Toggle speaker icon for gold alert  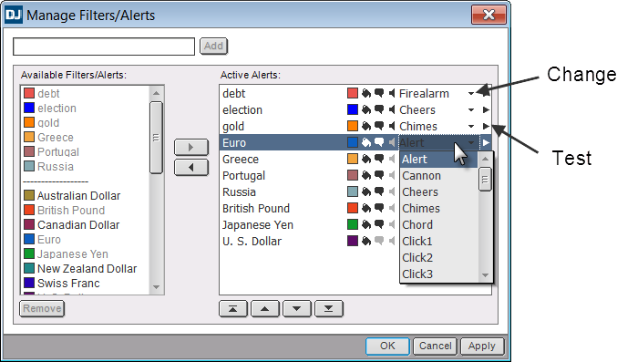pyautogui.click(x=392, y=126)
